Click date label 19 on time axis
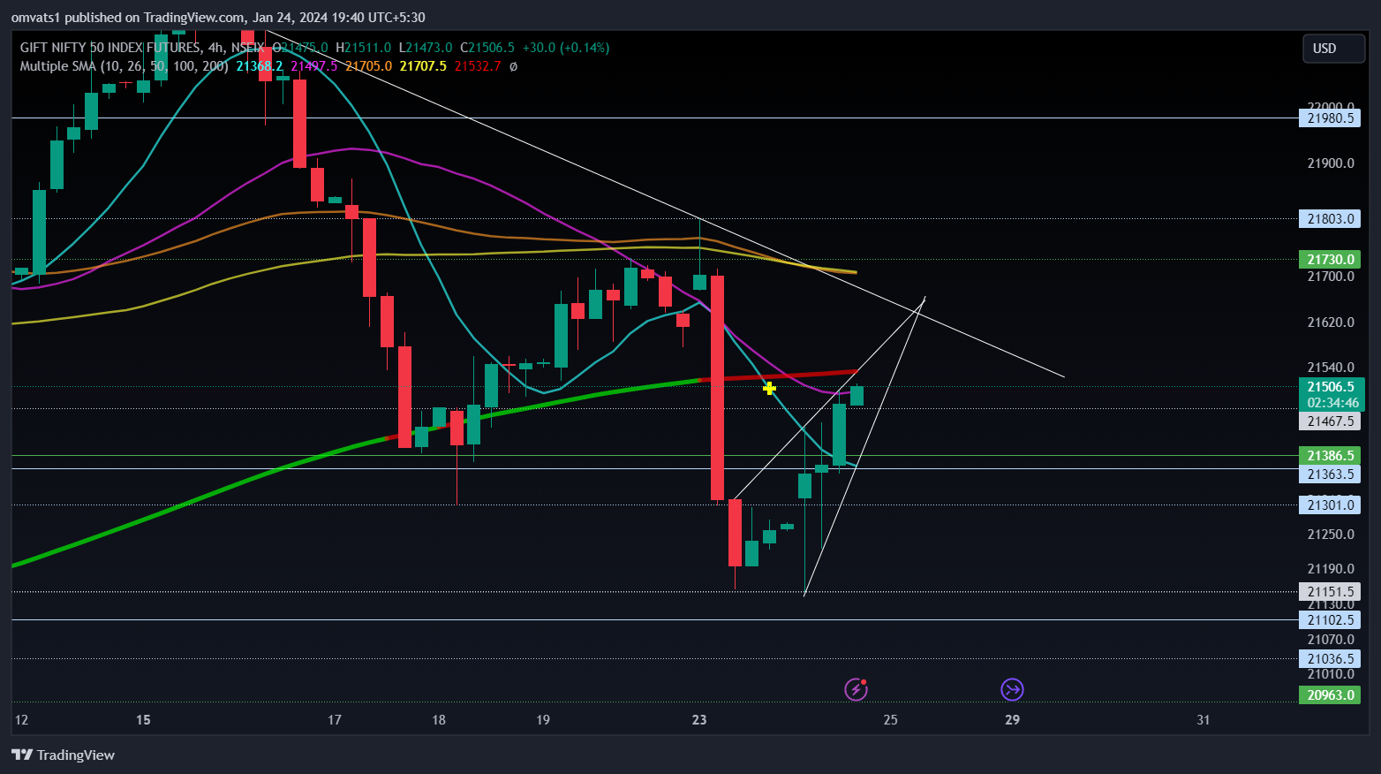This screenshot has height=774, width=1381. 543,720
